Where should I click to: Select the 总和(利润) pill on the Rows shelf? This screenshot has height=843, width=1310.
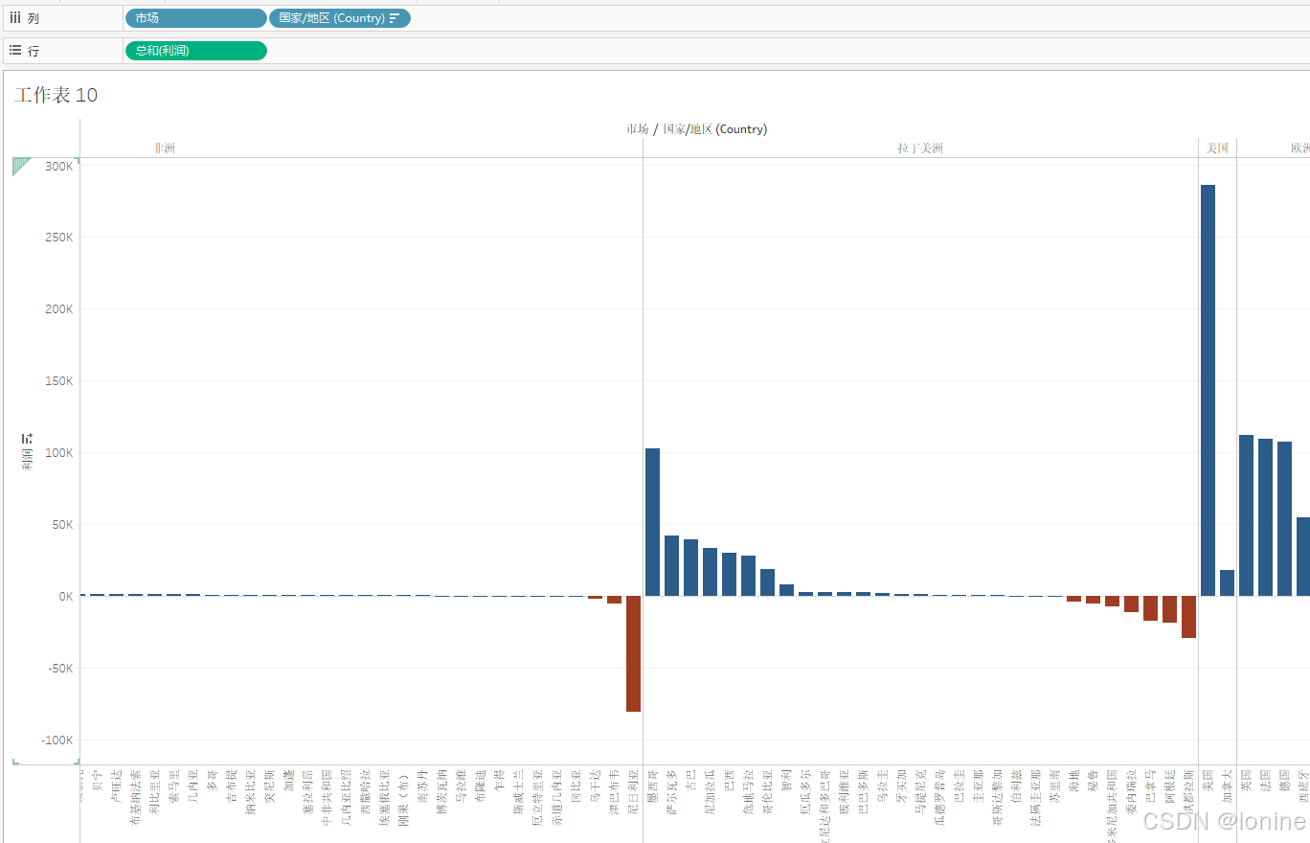(x=195, y=51)
